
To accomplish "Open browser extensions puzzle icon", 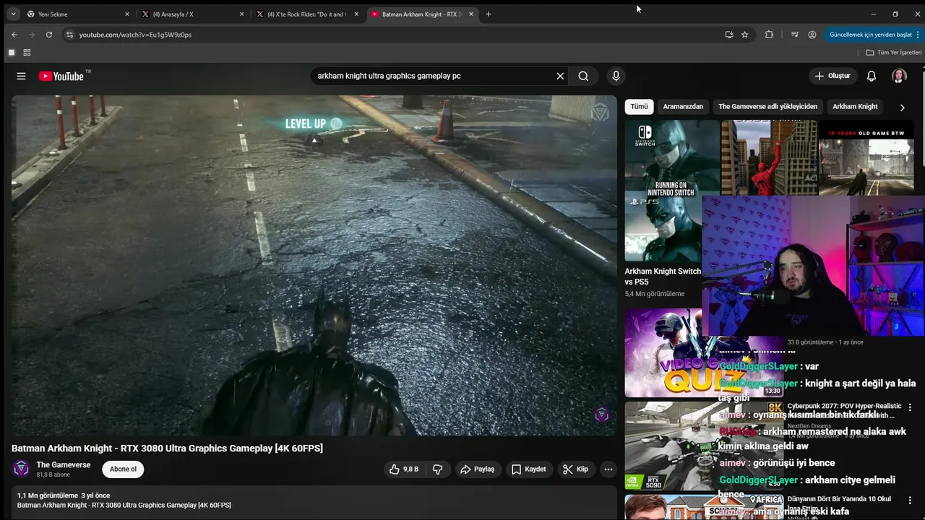I will coord(769,35).
